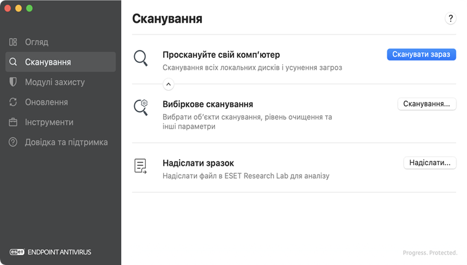Click the Сканування... custom scan button
This screenshot has width=467, height=265.
427,104
